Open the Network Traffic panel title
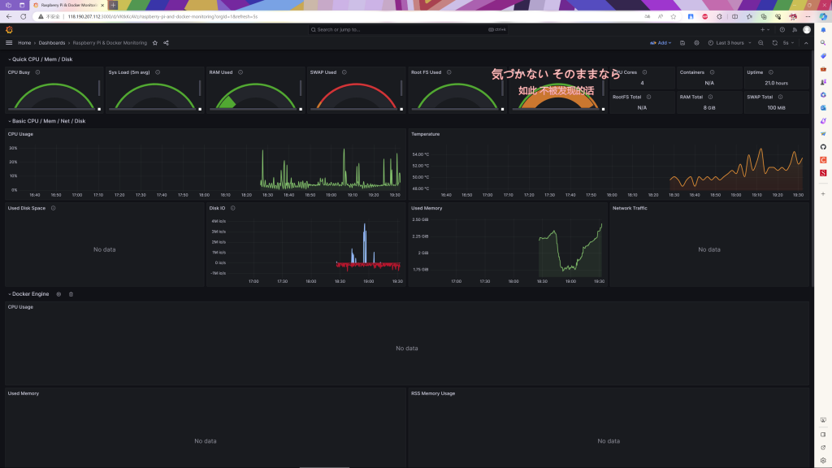 [x=630, y=208]
